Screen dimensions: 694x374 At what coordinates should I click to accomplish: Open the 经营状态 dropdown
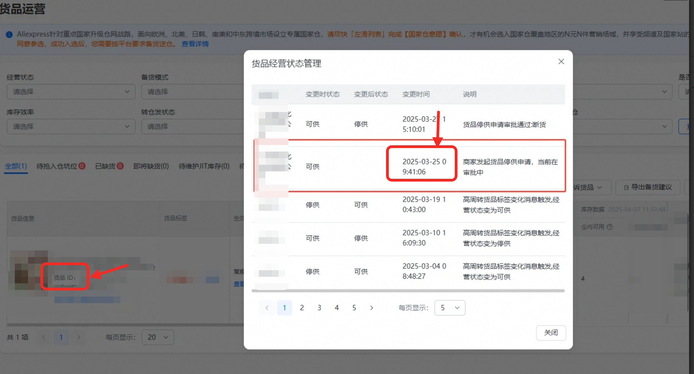(71, 91)
